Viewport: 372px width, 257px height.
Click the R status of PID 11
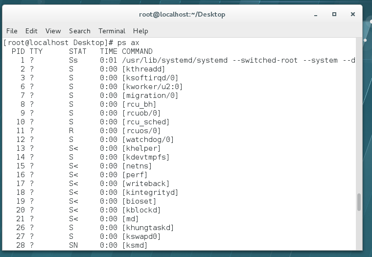(x=71, y=131)
